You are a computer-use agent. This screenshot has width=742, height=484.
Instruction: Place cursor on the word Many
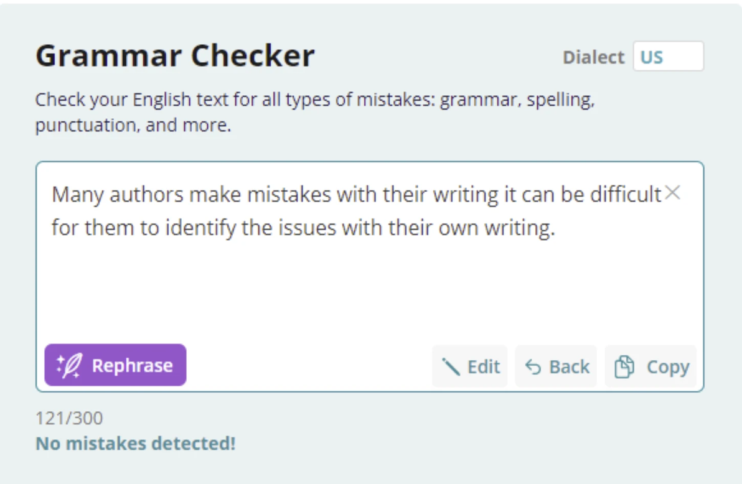tap(78, 195)
